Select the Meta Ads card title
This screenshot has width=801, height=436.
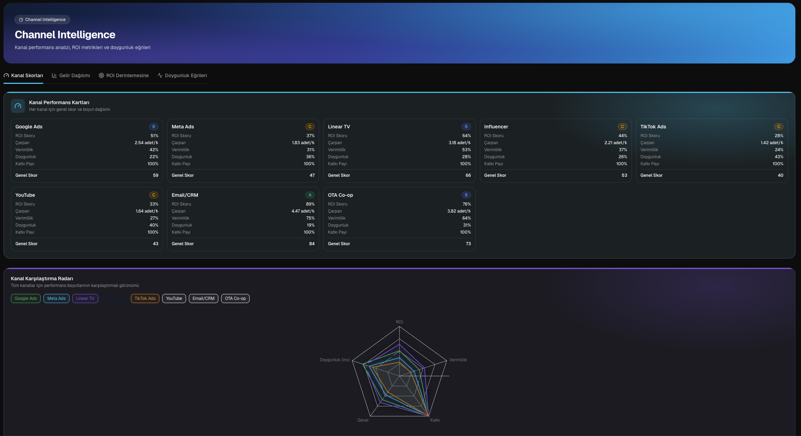click(x=183, y=127)
